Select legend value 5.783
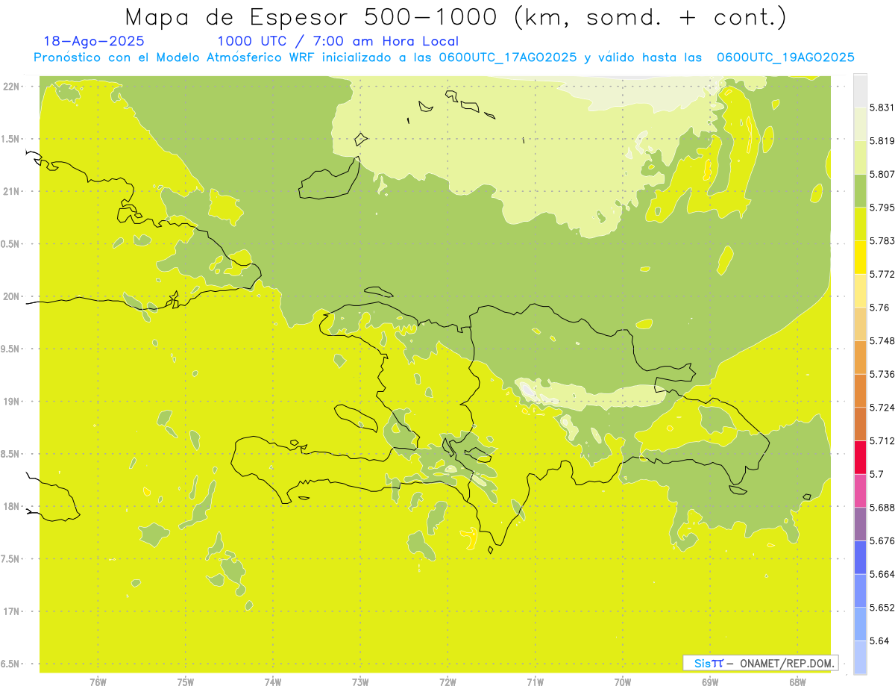Viewport: 895px width, 692px height. coord(883,240)
